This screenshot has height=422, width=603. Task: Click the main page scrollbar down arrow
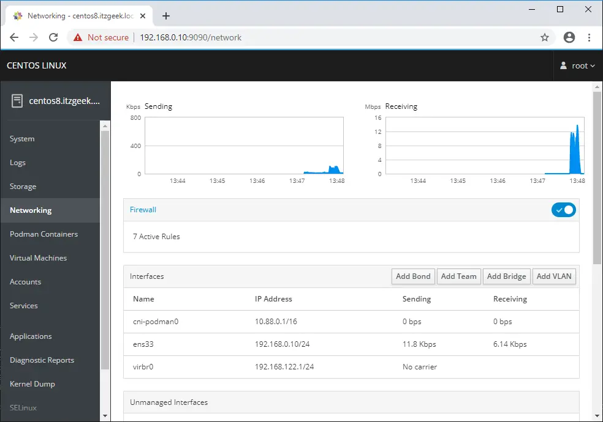click(597, 416)
